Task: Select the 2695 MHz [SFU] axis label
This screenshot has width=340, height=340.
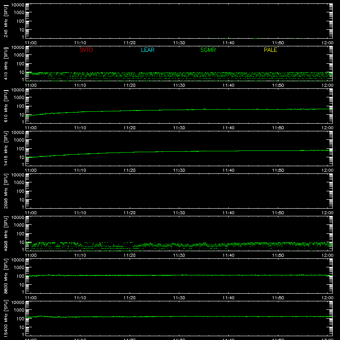Action: [6, 191]
